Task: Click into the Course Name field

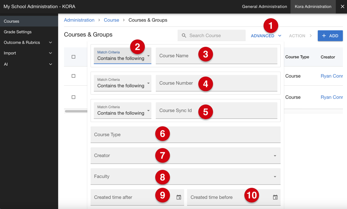Action: point(217,56)
